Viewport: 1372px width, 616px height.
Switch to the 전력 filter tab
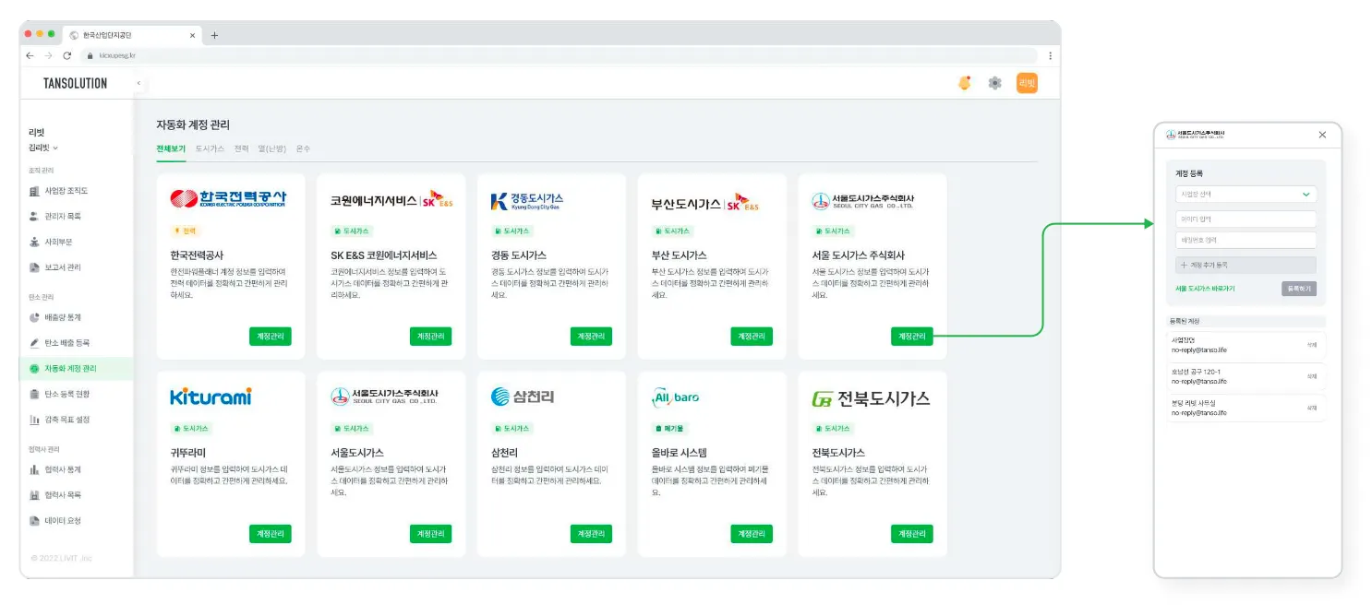(241, 148)
